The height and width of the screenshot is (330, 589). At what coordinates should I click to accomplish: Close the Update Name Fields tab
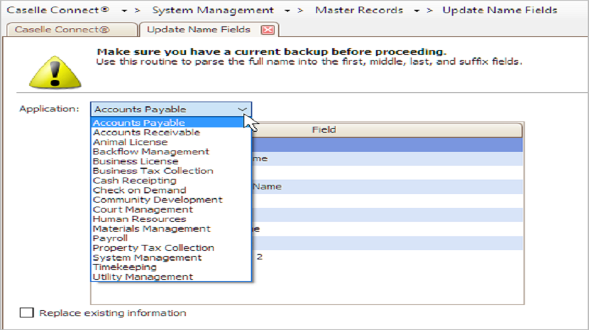(x=267, y=30)
